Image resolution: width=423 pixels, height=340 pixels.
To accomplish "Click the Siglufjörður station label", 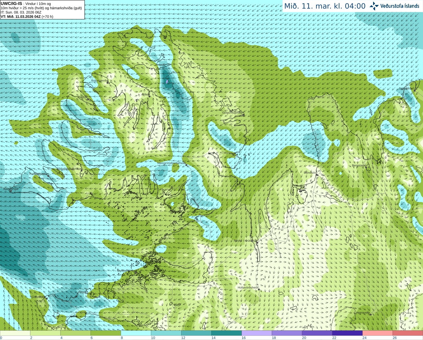I will (x=406, y=88).
